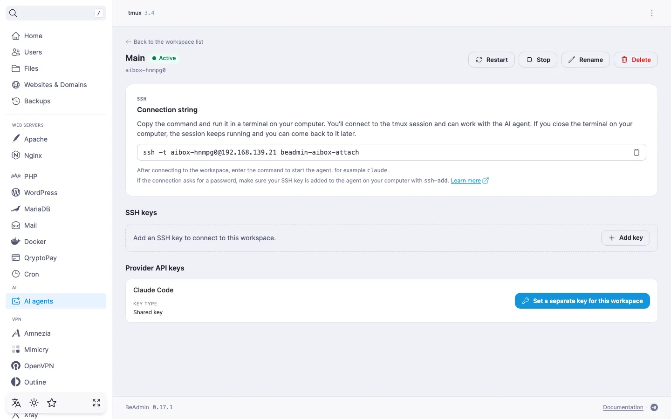Restart the Main workspace
671x419 pixels.
coord(492,60)
